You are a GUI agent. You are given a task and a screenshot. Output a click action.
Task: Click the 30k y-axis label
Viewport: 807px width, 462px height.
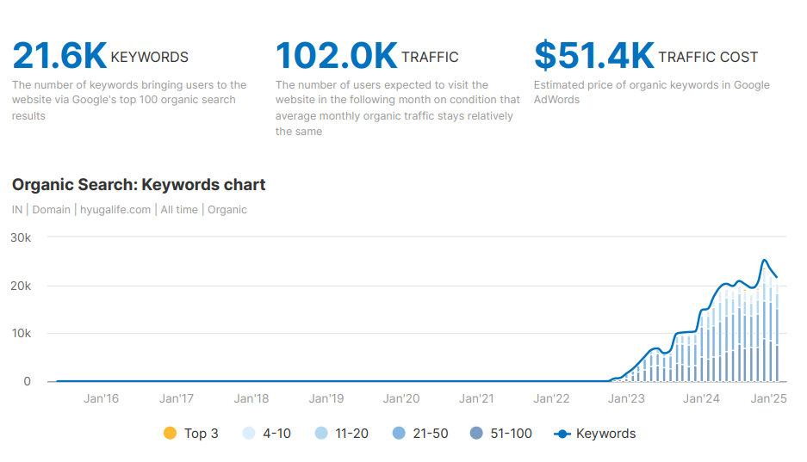click(22, 237)
